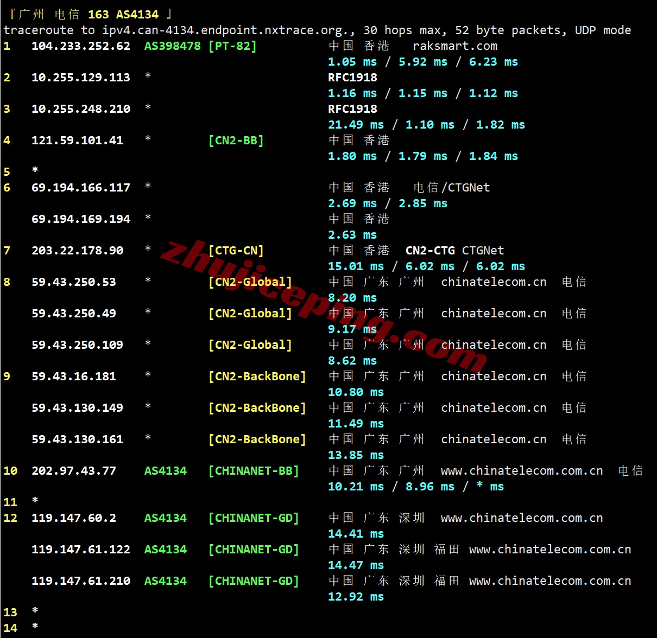Click the IP 10.255.248.210
The height and width of the screenshot is (638, 657).
pos(81,109)
